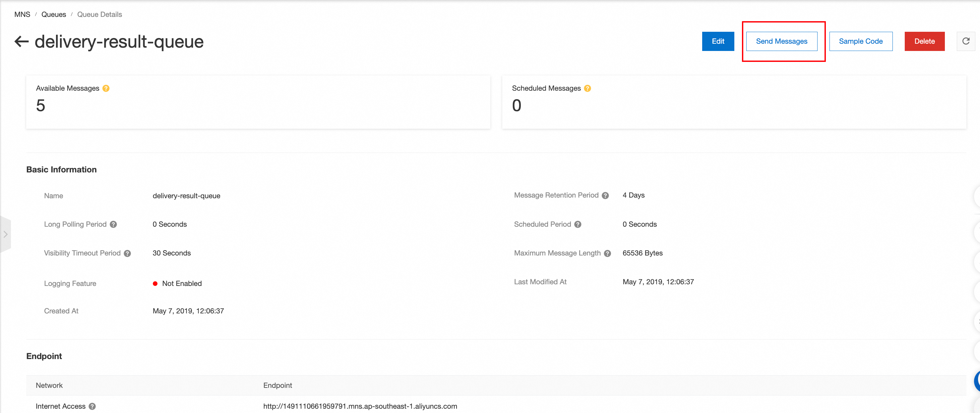This screenshot has height=413, width=980.
Task: Click Internet Access help icon
Action: 92,406
